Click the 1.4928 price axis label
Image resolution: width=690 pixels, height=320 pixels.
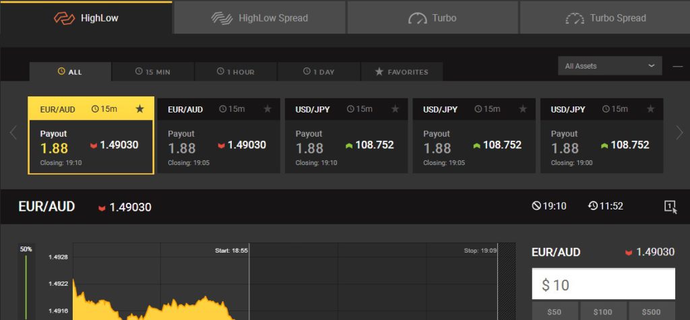58,257
